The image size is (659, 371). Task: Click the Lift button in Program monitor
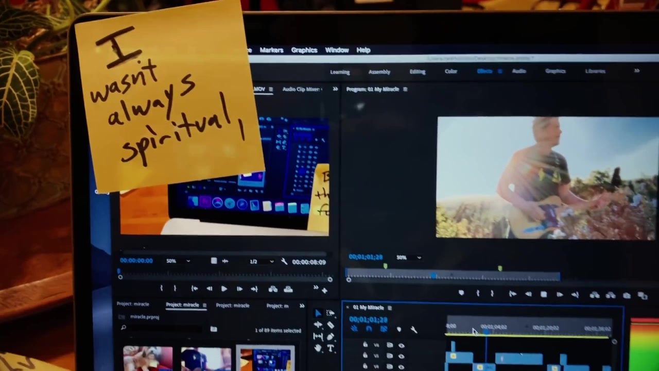click(595, 295)
